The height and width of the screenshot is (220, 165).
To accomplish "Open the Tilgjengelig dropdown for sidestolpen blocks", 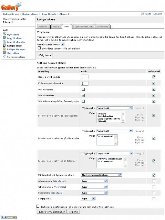I will tap(115, 108).
